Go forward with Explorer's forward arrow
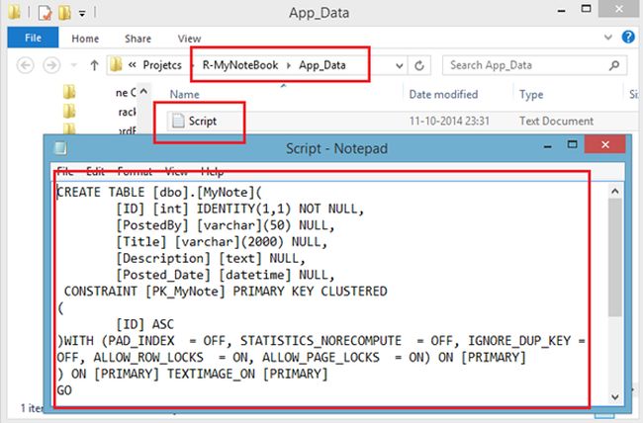643x423 pixels. point(51,65)
